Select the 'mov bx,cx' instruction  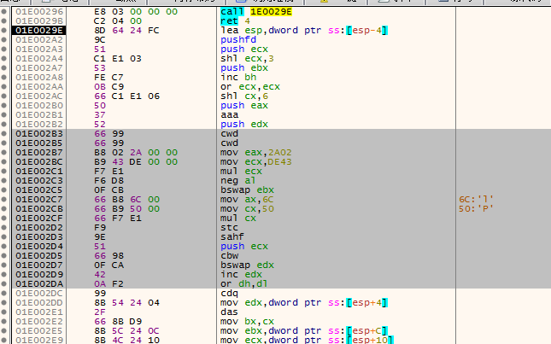pyautogui.click(x=247, y=322)
